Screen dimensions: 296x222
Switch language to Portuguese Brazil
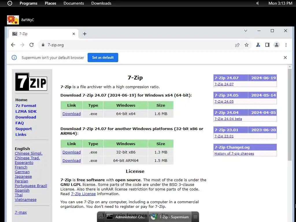point(31,186)
